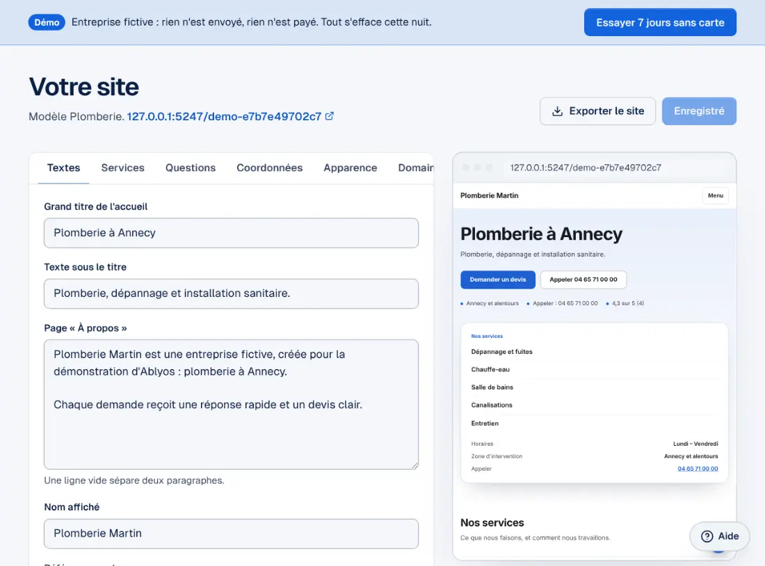Click into the À propos page textarea

232,405
